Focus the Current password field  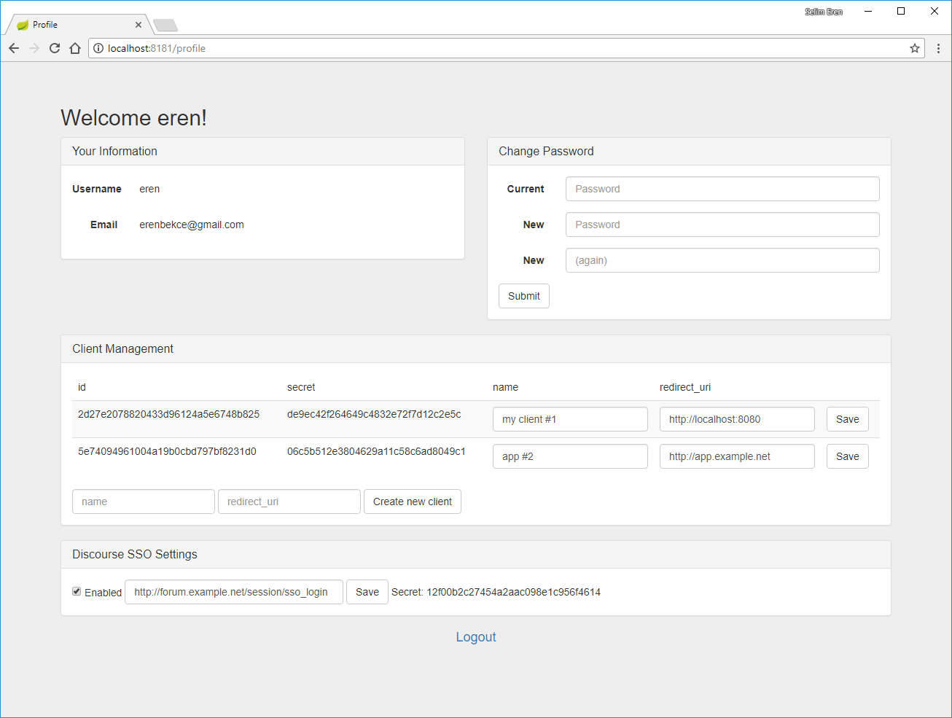(722, 189)
